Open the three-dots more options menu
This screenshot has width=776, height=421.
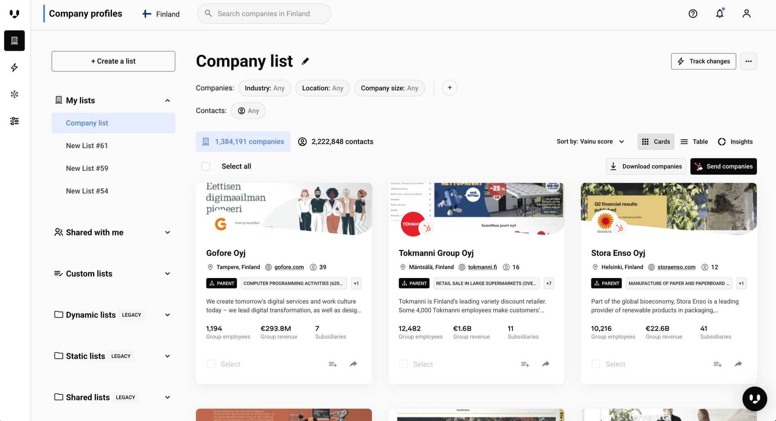click(x=749, y=61)
